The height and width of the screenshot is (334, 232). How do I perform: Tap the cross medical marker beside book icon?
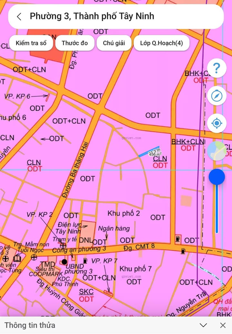coord(5,259)
